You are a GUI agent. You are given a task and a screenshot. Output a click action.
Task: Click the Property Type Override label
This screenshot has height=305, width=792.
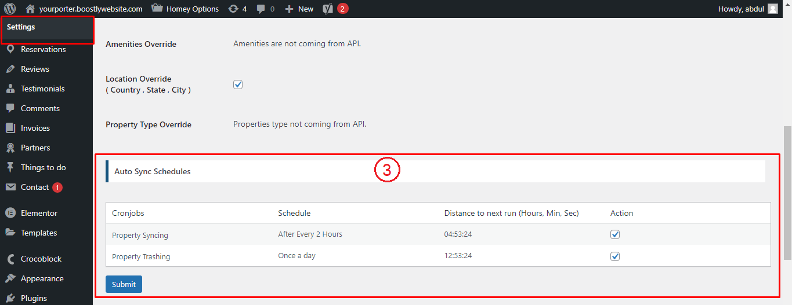tap(149, 124)
